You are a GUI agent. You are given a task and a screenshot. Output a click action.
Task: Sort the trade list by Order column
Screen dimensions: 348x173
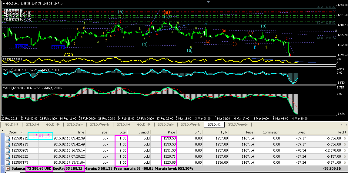(x=13, y=132)
